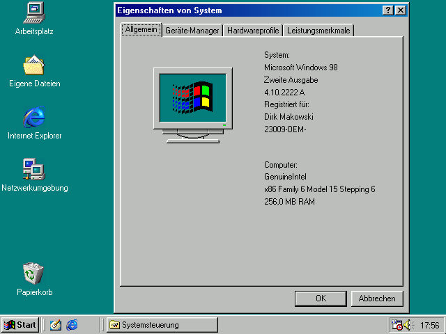Click the taskbar clock showing 17:56
The width and height of the screenshot is (446, 334).
point(430,325)
